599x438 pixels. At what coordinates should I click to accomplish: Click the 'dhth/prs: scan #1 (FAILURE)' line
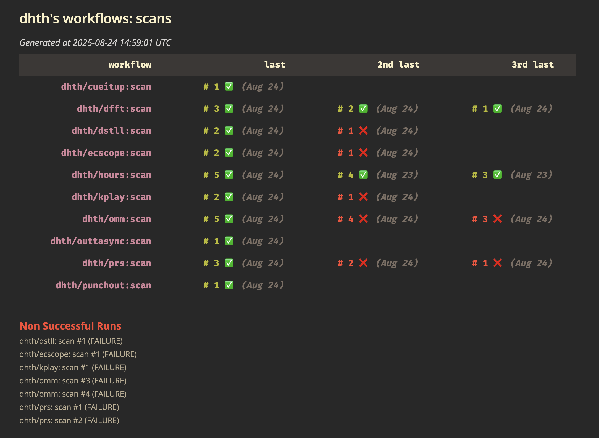click(69, 407)
